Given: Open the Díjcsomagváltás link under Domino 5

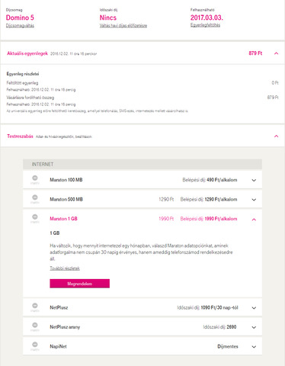Looking at the screenshot, I should coord(20,26).
